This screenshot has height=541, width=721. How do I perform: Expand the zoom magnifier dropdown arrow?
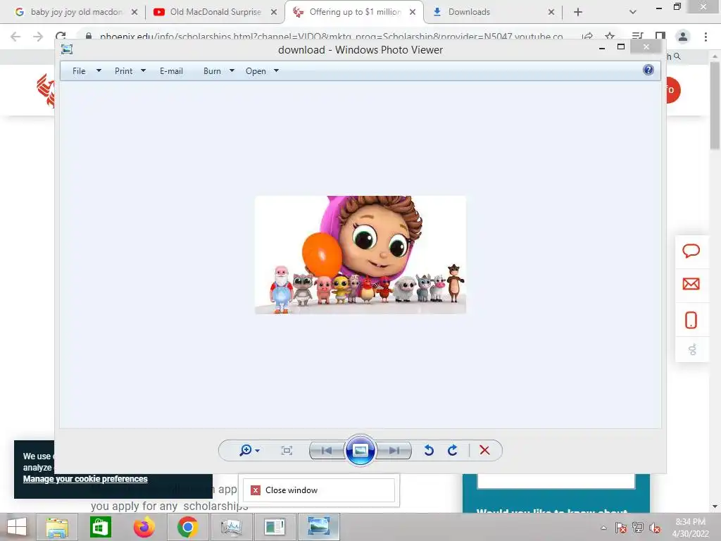click(x=258, y=451)
